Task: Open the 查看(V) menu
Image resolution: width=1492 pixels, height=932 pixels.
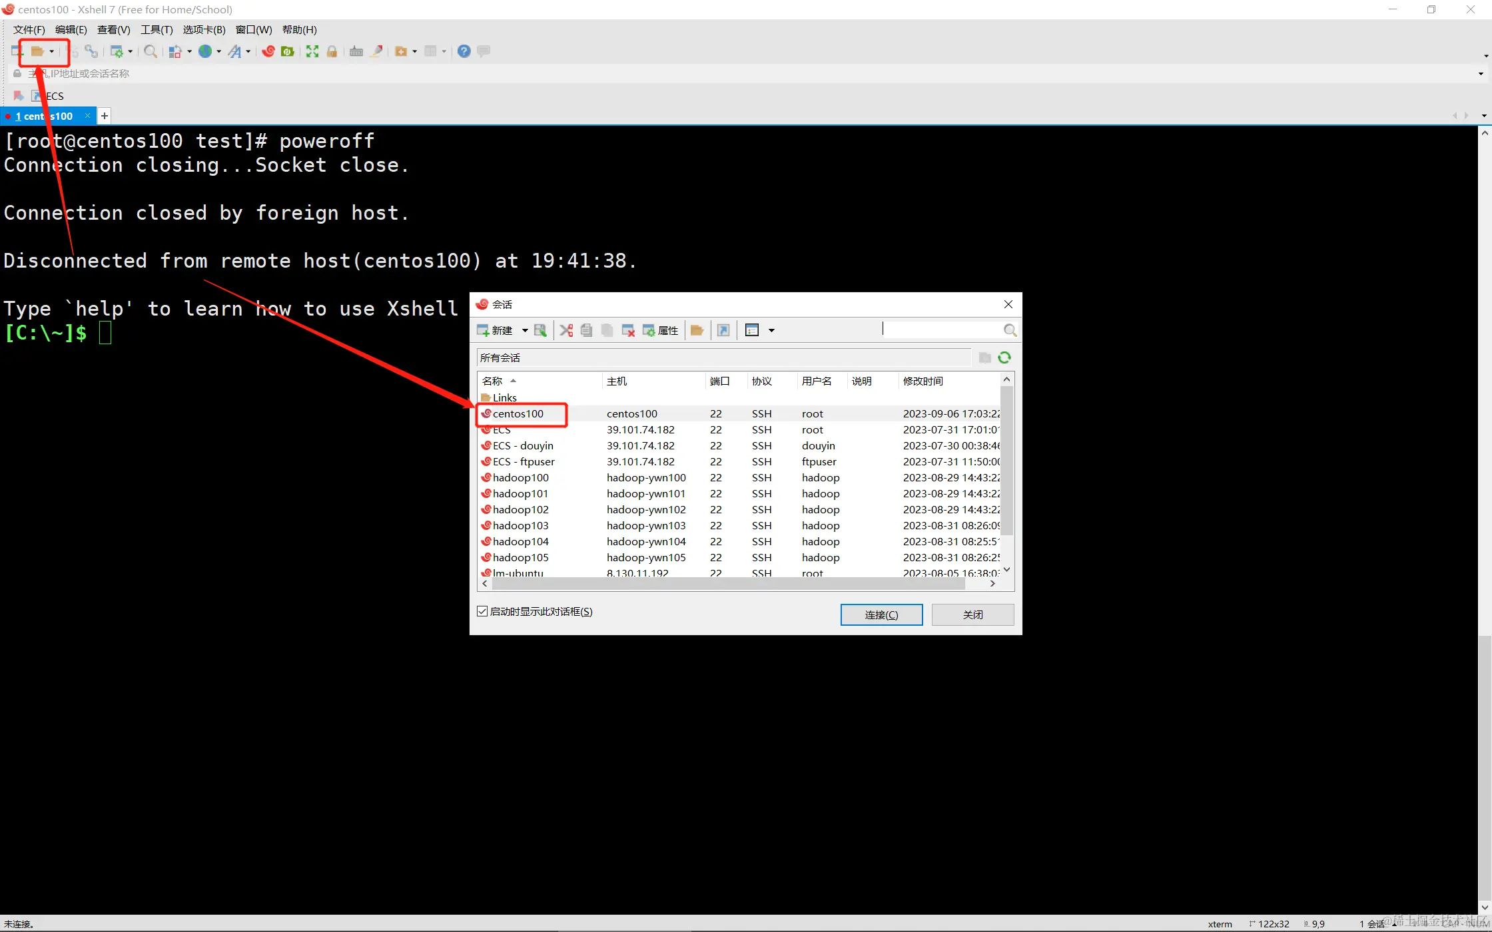Action: 113,29
